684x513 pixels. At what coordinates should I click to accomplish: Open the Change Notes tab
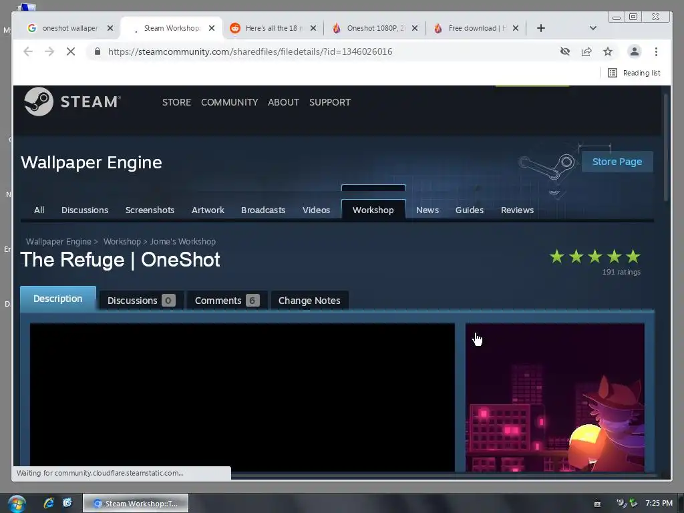pos(309,301)
